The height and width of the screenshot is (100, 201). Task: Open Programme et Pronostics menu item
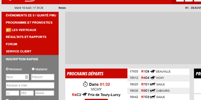coord(29,22)
